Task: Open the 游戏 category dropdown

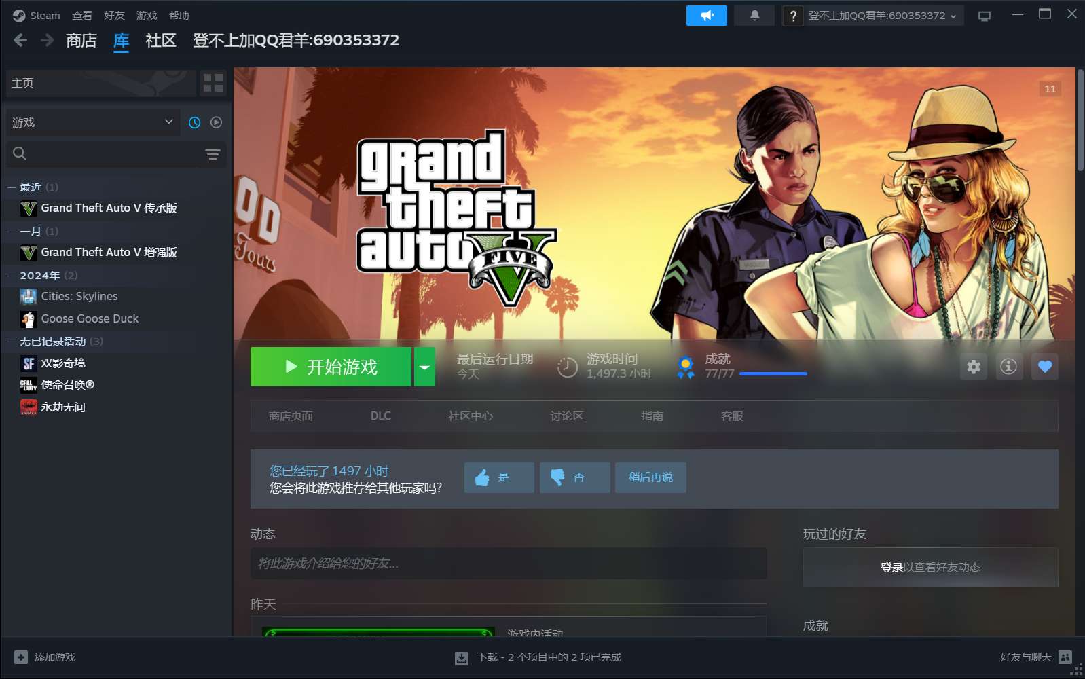Action: point(93,122)
